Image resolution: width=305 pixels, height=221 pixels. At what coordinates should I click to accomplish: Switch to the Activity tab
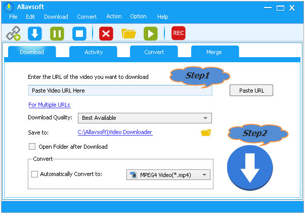pyautogui.click(x=94, y=52)
